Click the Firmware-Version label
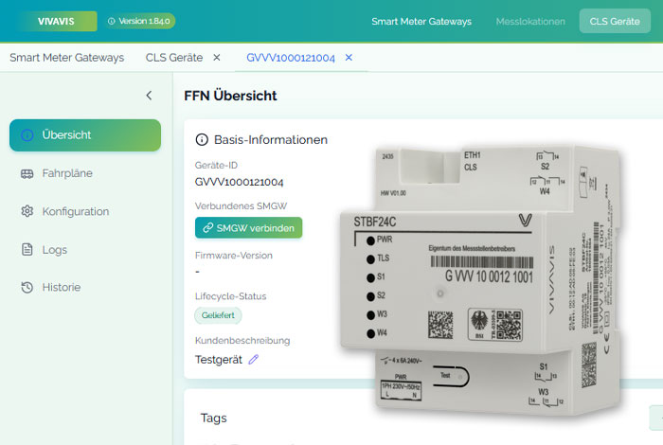 pos(233,256)
